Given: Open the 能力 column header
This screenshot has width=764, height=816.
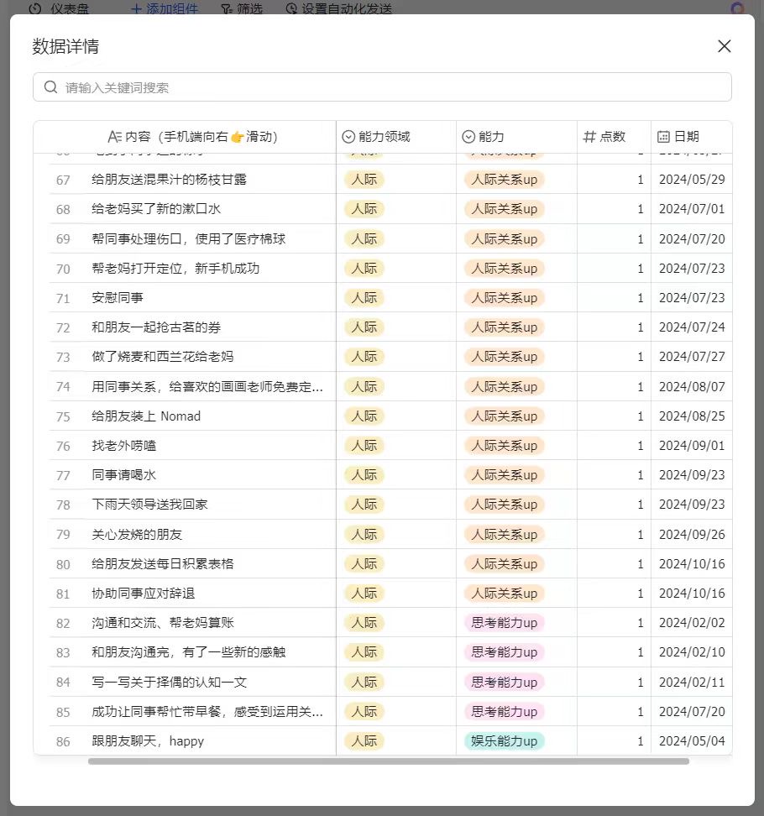Looking at the screenshot, I should pos(491,137).
